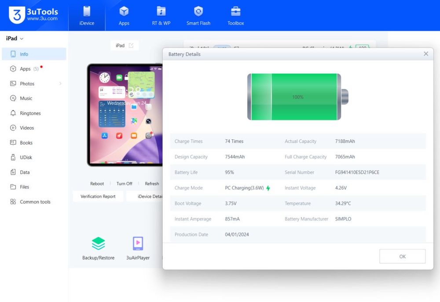
Task: Click the Data clipboard icon
Action: pos(13,172)
